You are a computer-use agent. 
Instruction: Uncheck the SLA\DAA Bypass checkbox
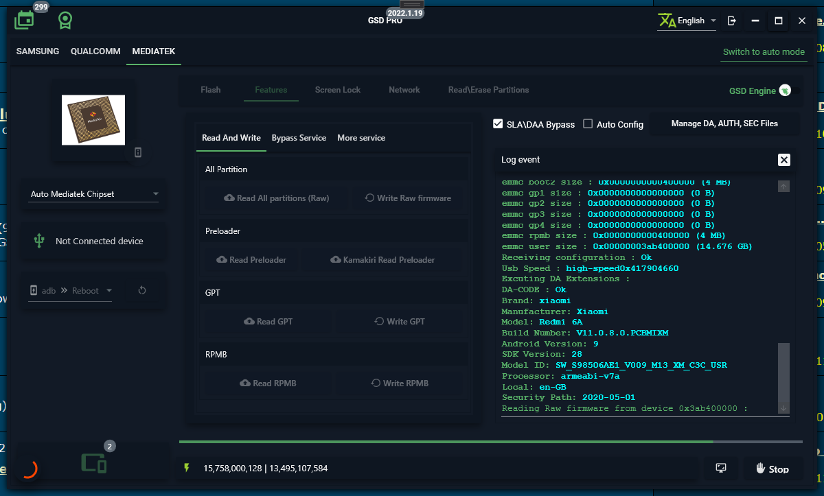click(499, 124)
